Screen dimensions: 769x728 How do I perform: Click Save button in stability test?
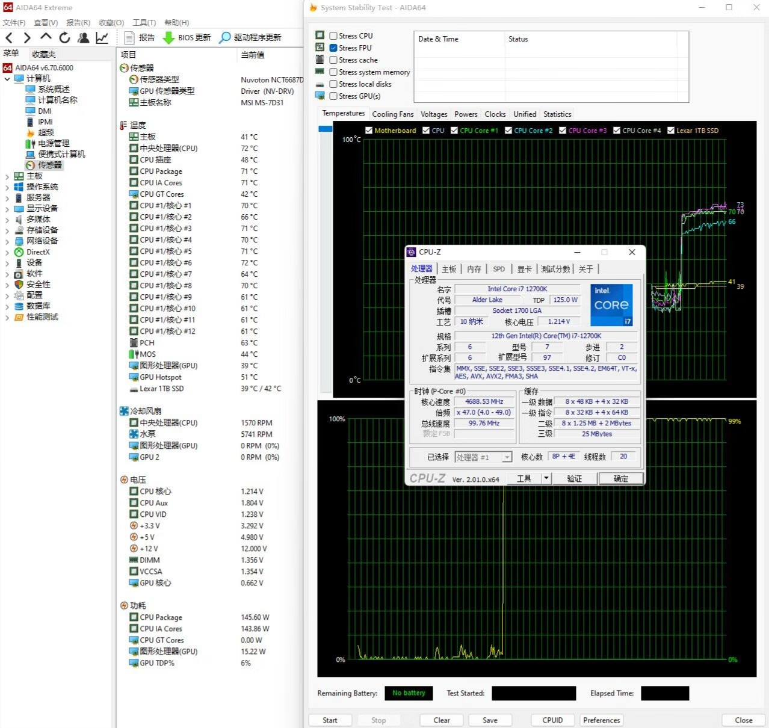click(490, 720)
